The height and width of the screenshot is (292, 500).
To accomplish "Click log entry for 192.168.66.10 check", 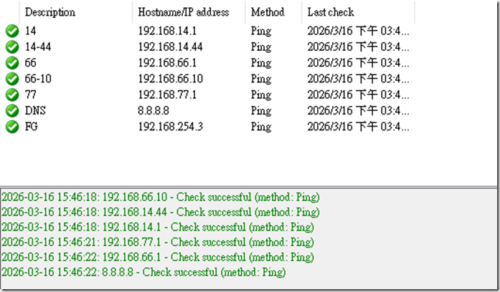I will pos(160,197).
